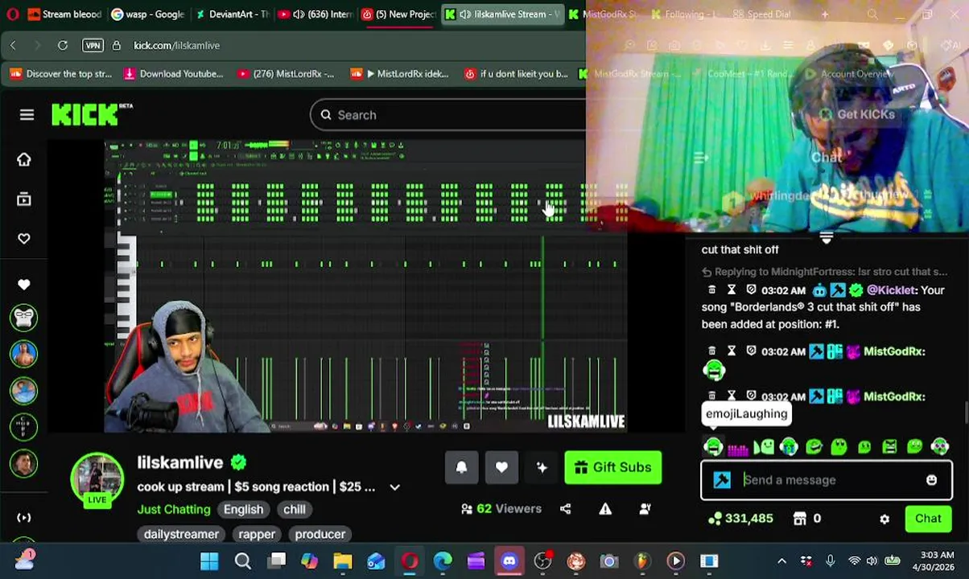Expand the sidebar with the (•) icon
The height and width of the screenshot is (579, 969).
23,518
